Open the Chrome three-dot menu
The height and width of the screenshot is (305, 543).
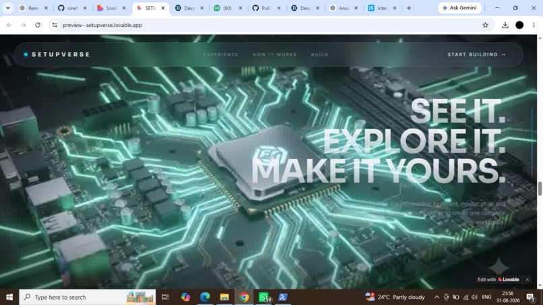534,25
